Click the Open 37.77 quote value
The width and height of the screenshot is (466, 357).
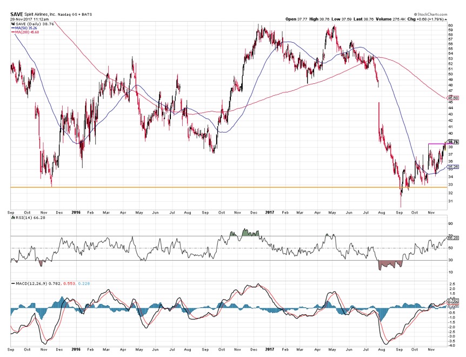point(296,19)
